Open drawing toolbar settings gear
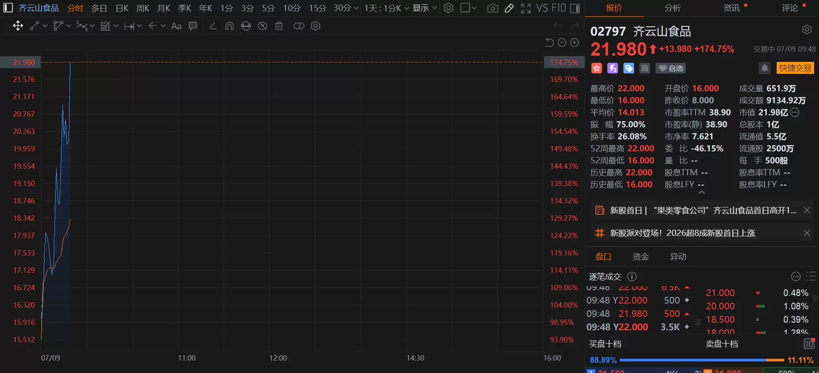This screenshot has width=819, height=373. (x=315, y=26)
